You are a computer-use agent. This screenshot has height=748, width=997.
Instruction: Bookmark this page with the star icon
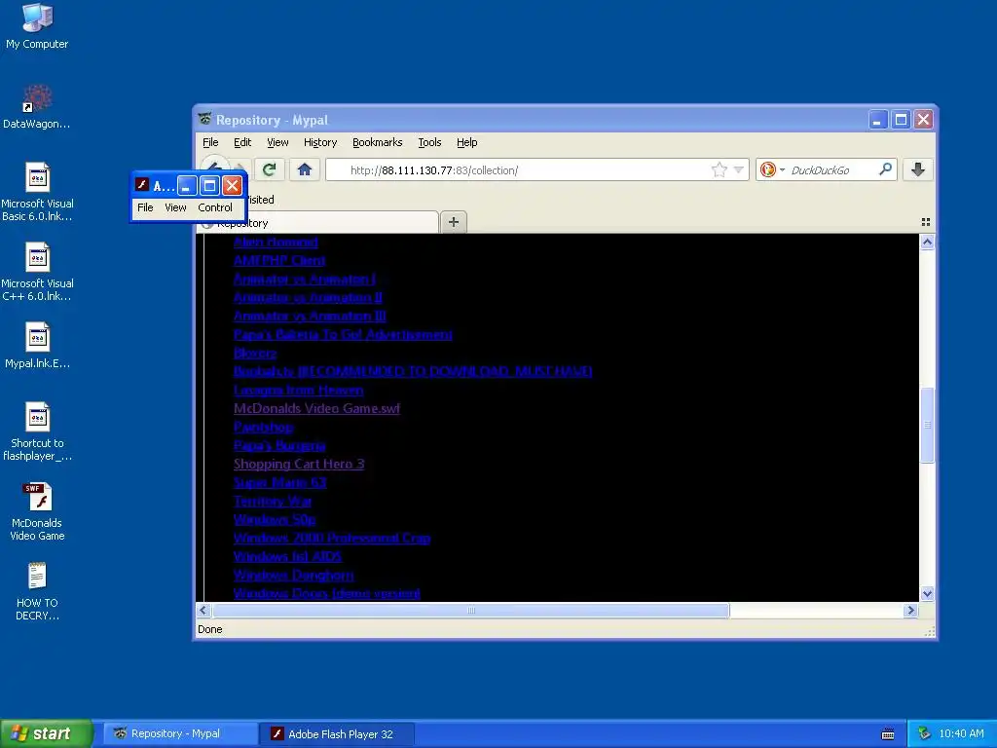click(x=720, y=169)
